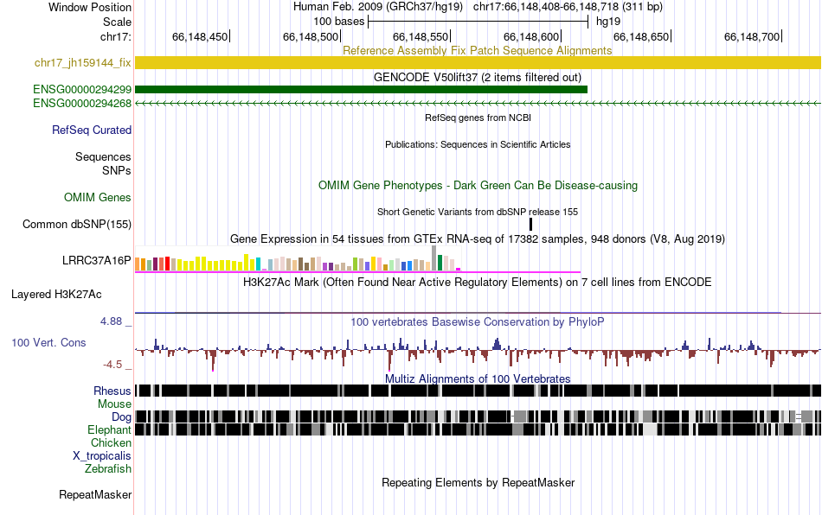Select the Elephant species label
The image size is (822, 515).
(110, 429)
